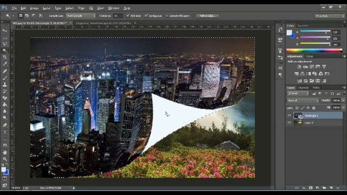The height and width of the screenshot is (195, 347).
Task: Toggle lock position
Action: pos(308,108)
